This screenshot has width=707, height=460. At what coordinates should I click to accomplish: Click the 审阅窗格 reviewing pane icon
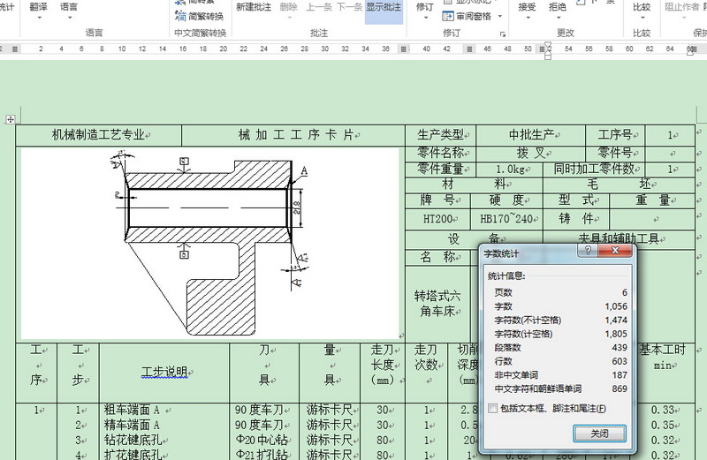pos(448,16)
